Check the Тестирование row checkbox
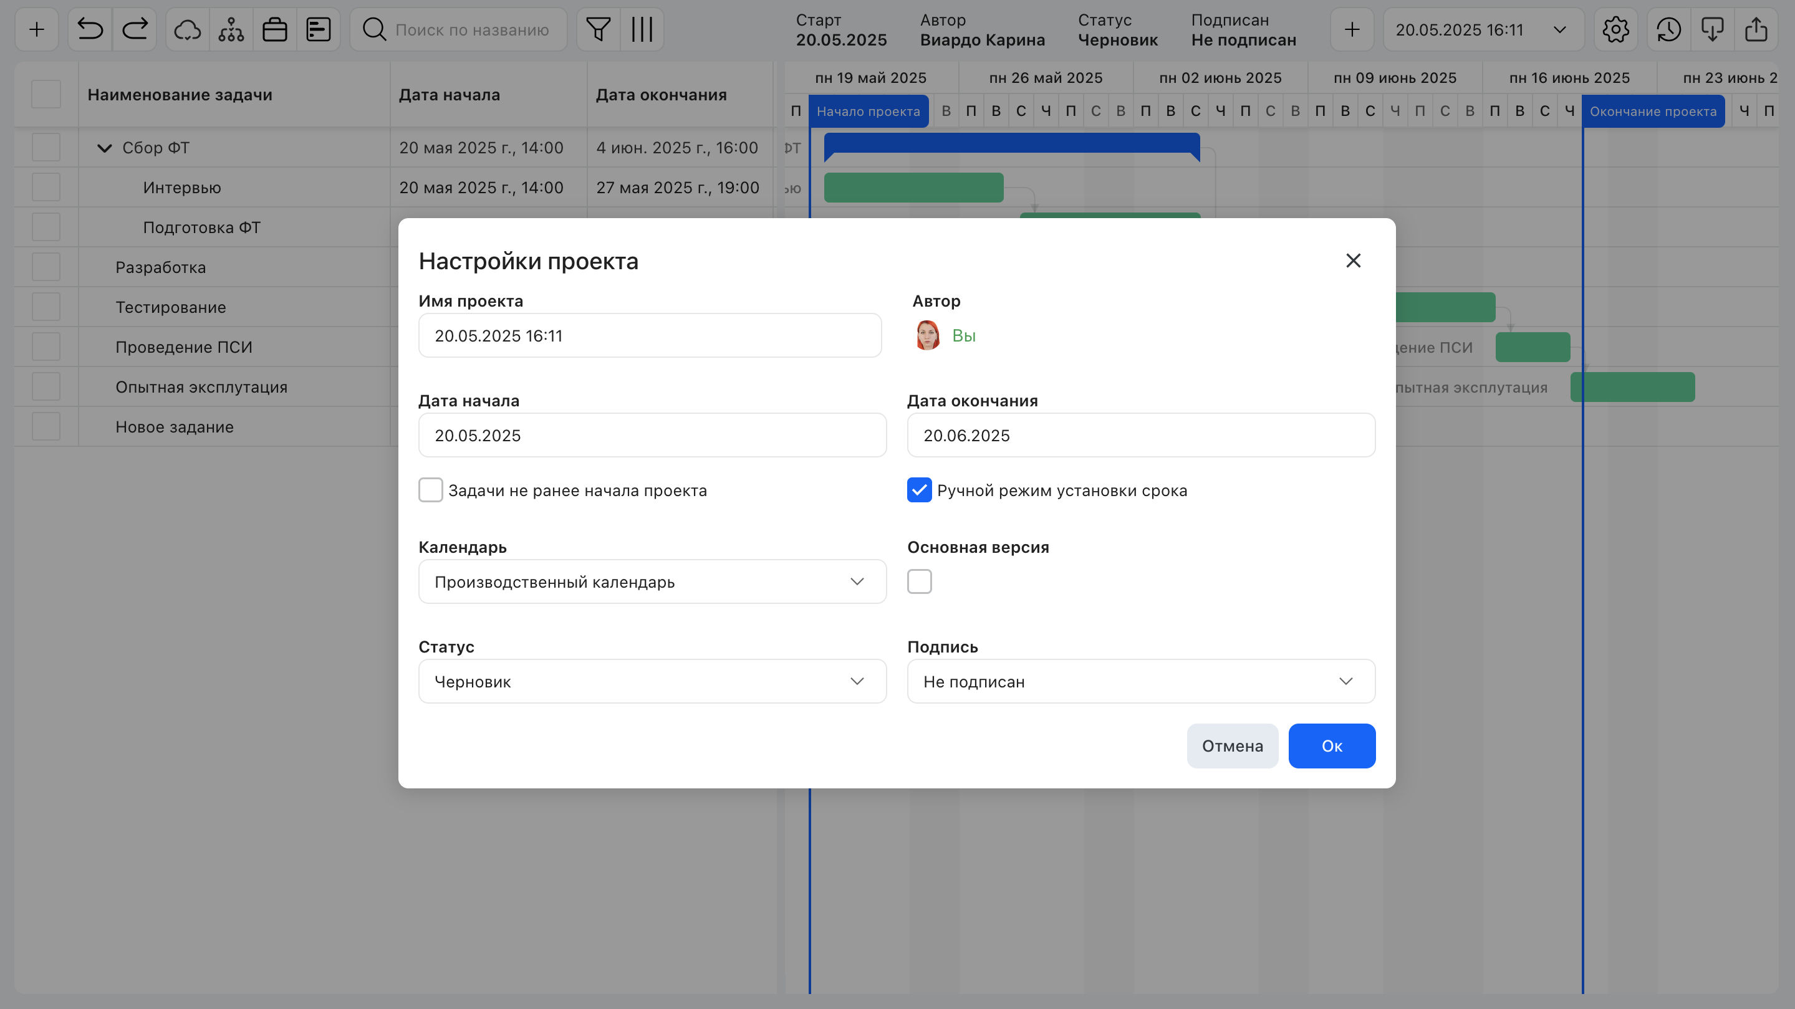The width and height of the screenshot is (1795, 1009). [46, 307]
